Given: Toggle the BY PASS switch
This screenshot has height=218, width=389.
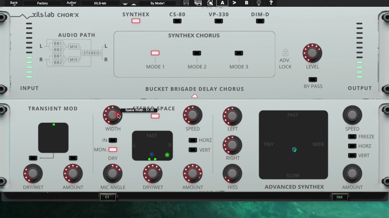Looking at the screenshot, I should pyautogui.click(x=313, y=79).
